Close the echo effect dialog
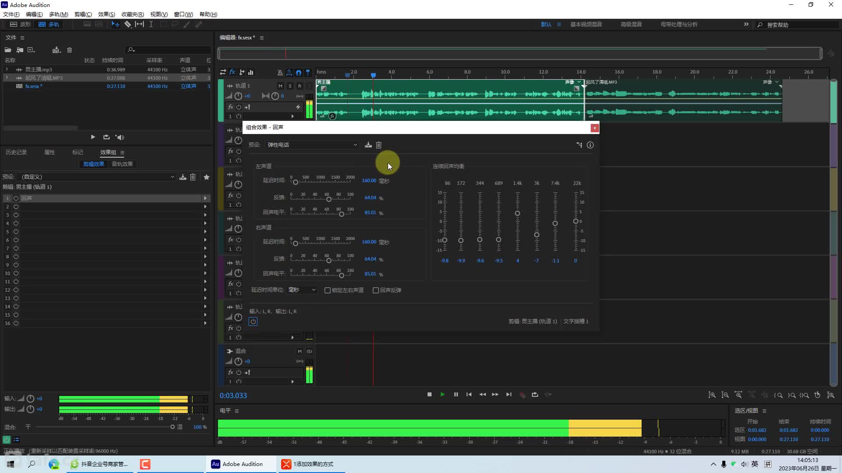The image size is (842, 473). [x=595, y=128]
